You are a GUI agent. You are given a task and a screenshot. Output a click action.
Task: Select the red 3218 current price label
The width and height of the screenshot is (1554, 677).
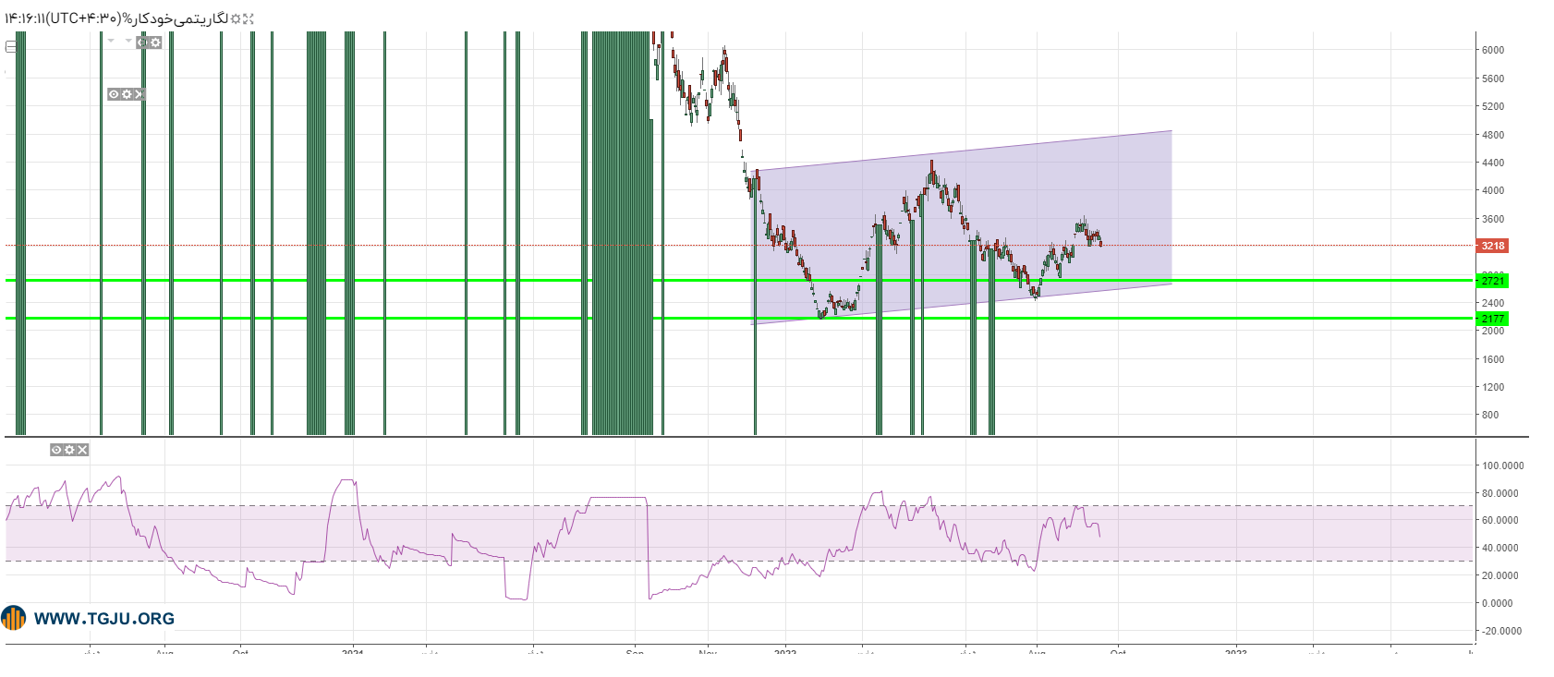click(1493, 246)
